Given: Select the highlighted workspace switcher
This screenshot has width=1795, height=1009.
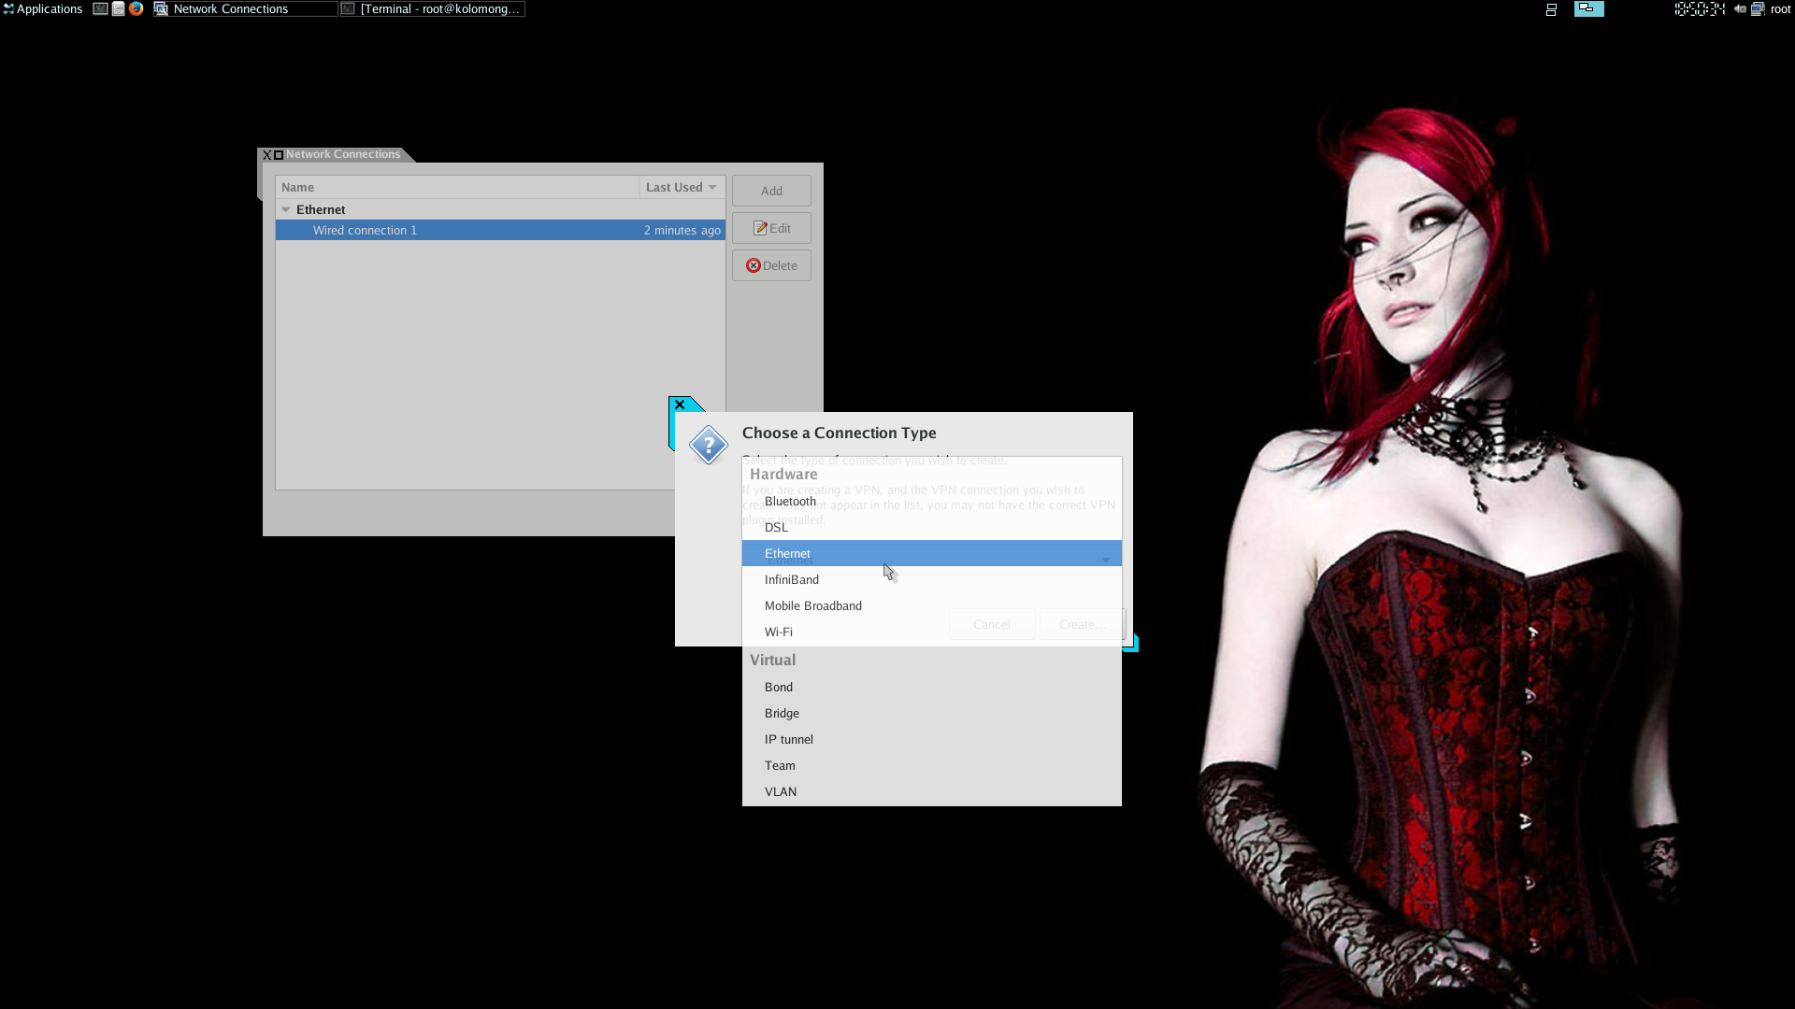Looking at the screenshot, I should (x=1588, y=8).
